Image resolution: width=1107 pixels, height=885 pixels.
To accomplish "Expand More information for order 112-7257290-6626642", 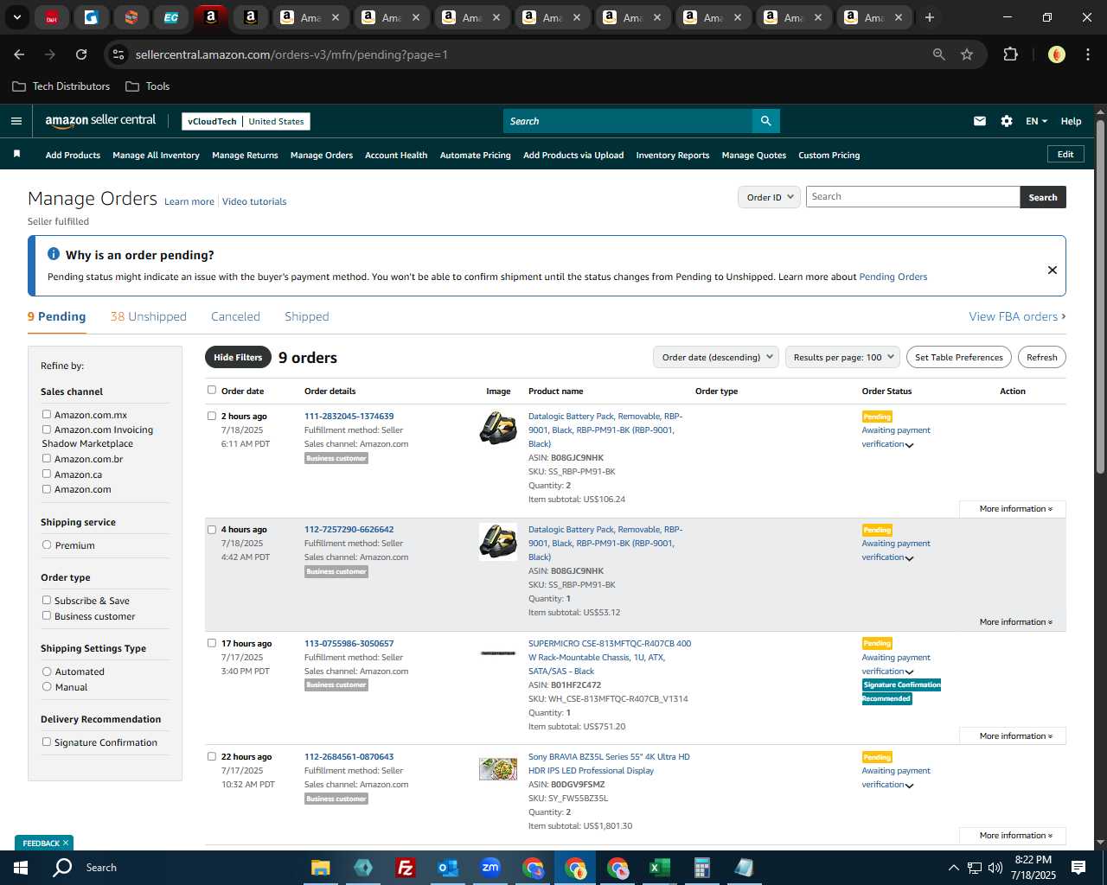I will click(1013, 622).
